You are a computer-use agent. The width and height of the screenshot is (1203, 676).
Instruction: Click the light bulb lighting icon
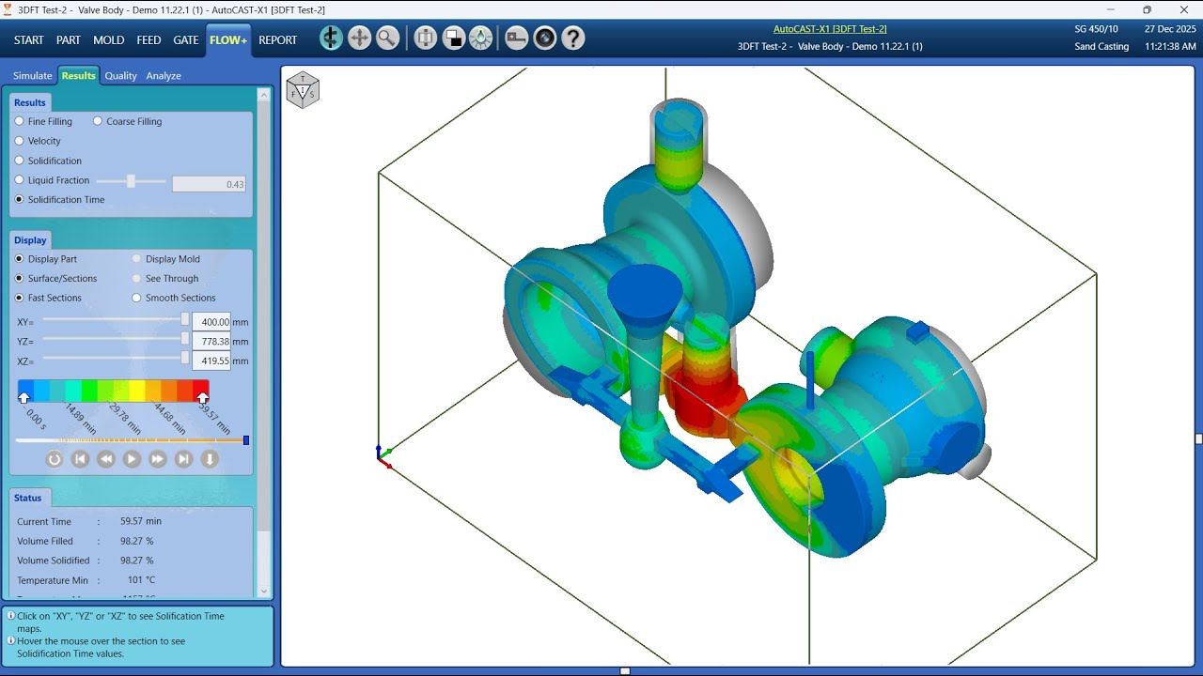(x=481, y=38)
